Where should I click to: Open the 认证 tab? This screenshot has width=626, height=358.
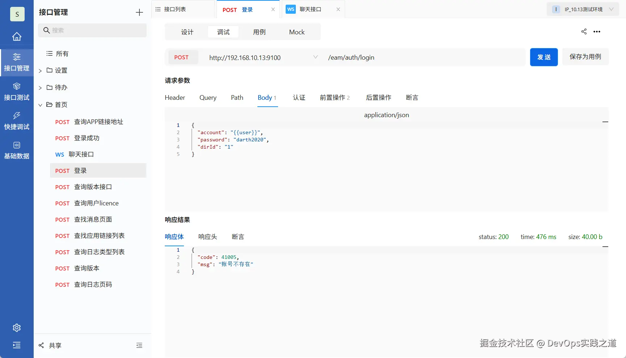[x=299, y=98]
